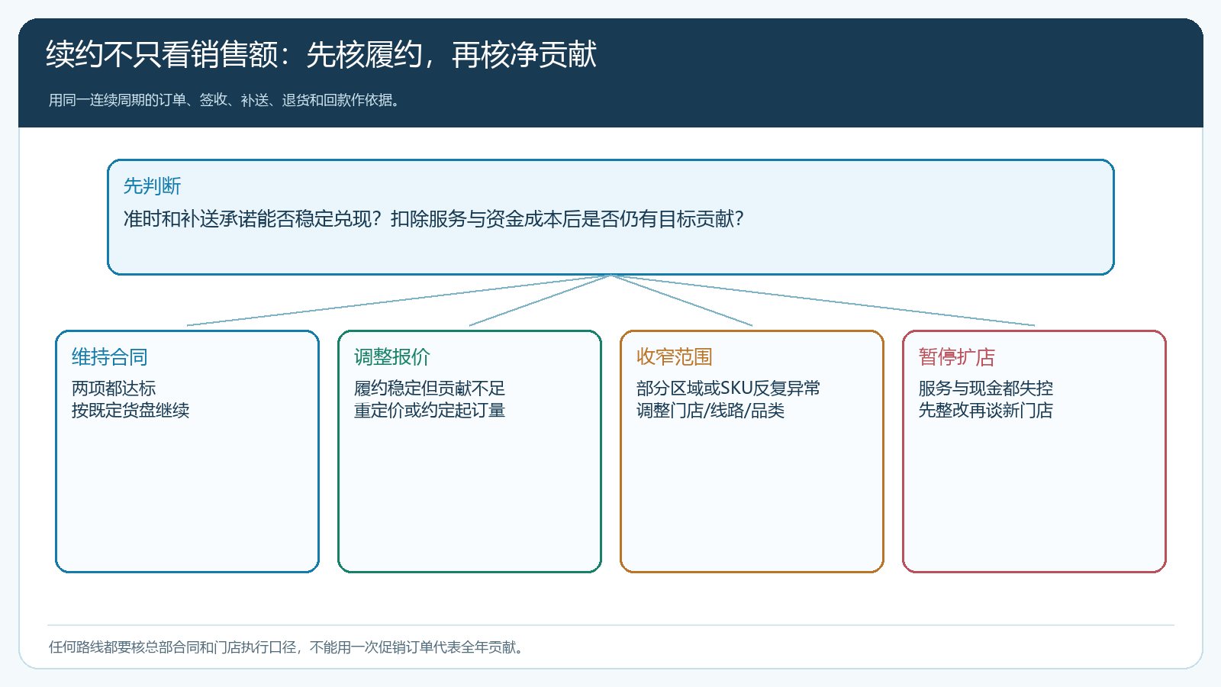Image resolution: width=1221 pixels, height=687 pixels.
Task: Select the question "准时和补送承诺能否稳定兑现？"
Action: point(253,219)
